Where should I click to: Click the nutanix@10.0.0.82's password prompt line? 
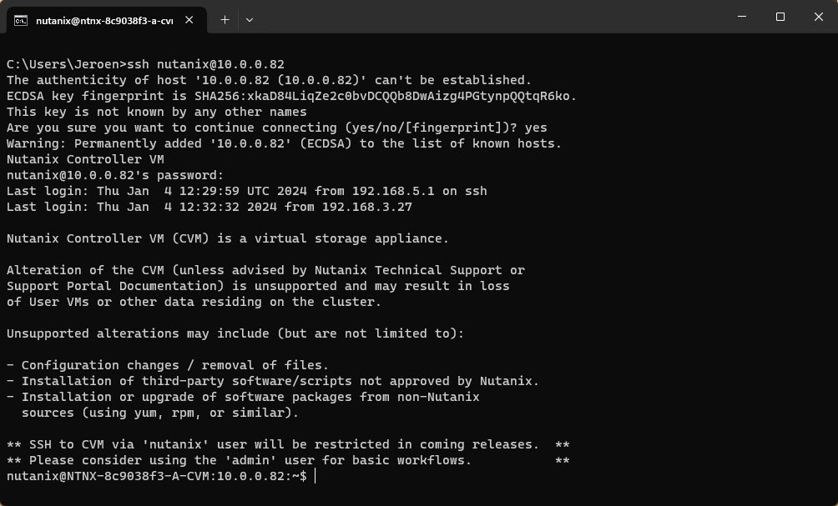tap(115, 175)
